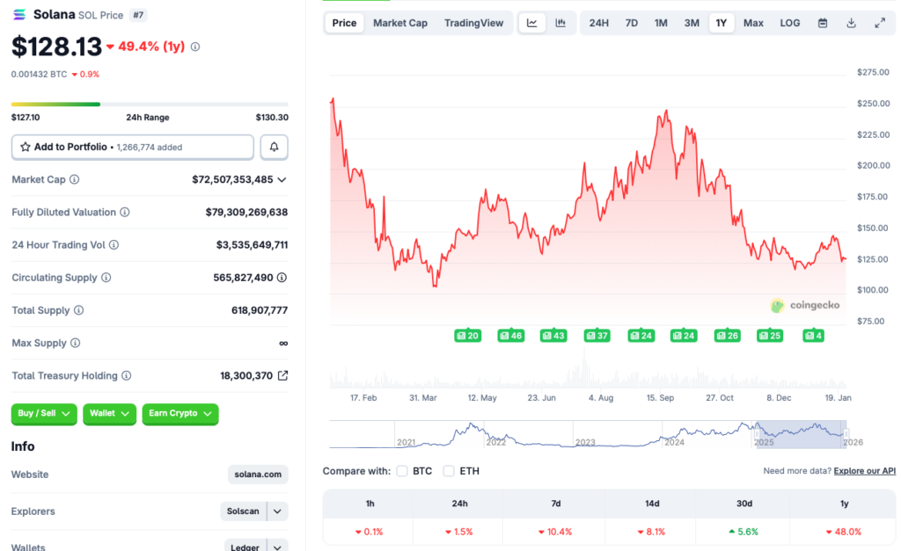Click the Circulating Supply info icon
This screenshot has width=901, height=551.
106,278
